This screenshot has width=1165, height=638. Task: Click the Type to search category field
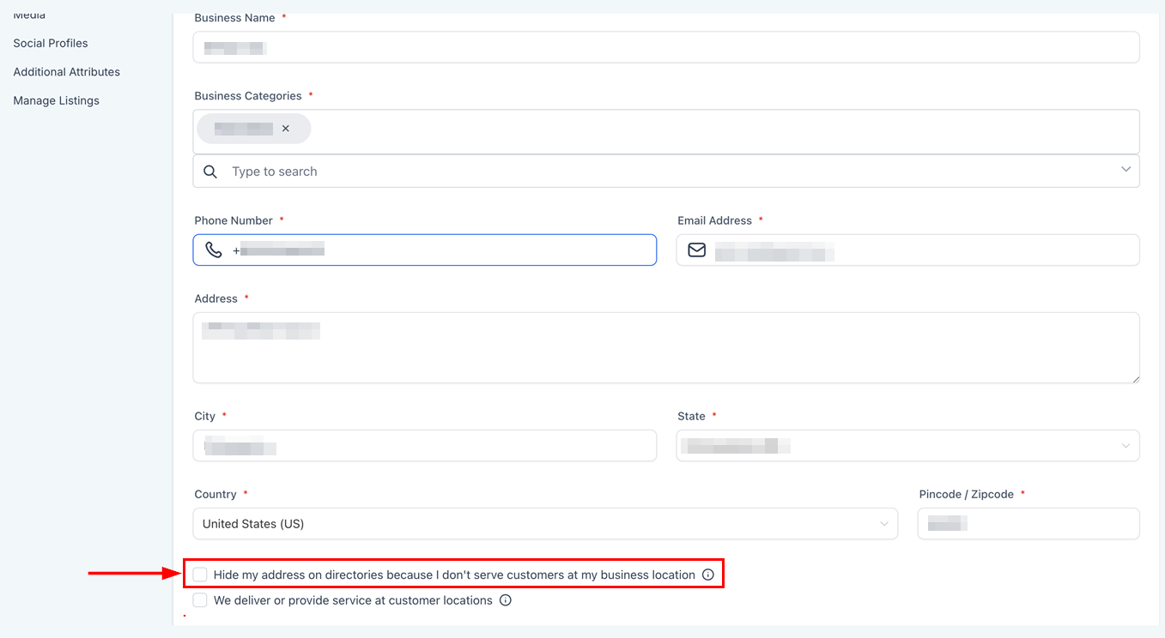tap(666, 172)
